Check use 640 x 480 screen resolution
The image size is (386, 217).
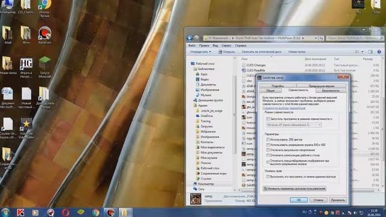268,145
